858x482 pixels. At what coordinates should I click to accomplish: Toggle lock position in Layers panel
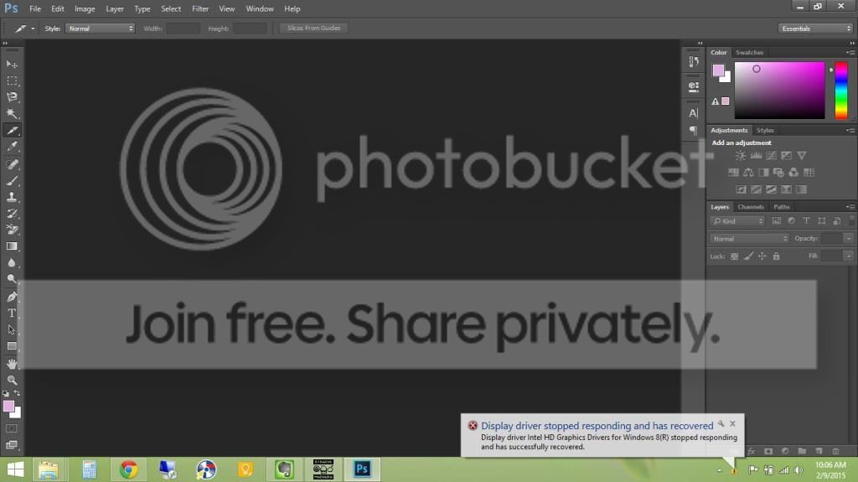(762, 257)
